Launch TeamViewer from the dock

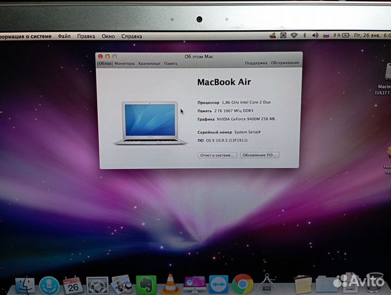coord(219,284)
